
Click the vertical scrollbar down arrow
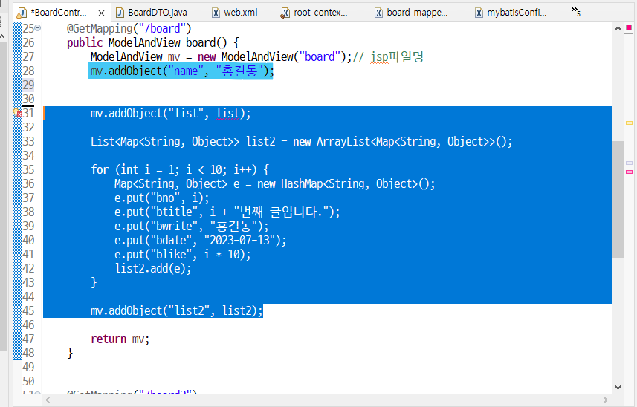coord(618,387)
